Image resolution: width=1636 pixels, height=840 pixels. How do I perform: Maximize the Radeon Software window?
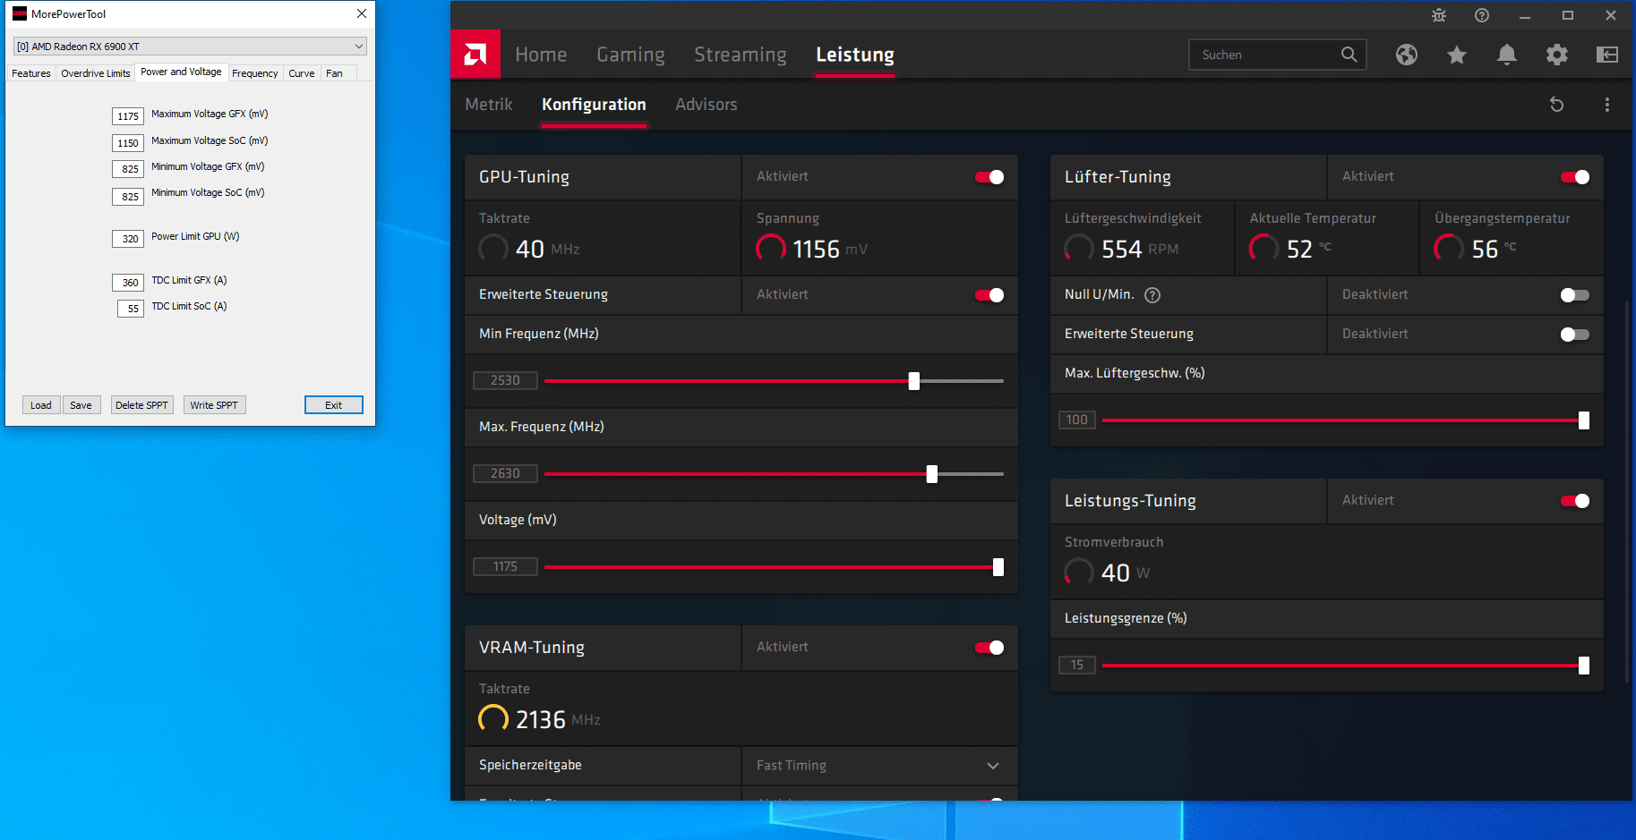pyautogui.click(x=1568, y=15)
